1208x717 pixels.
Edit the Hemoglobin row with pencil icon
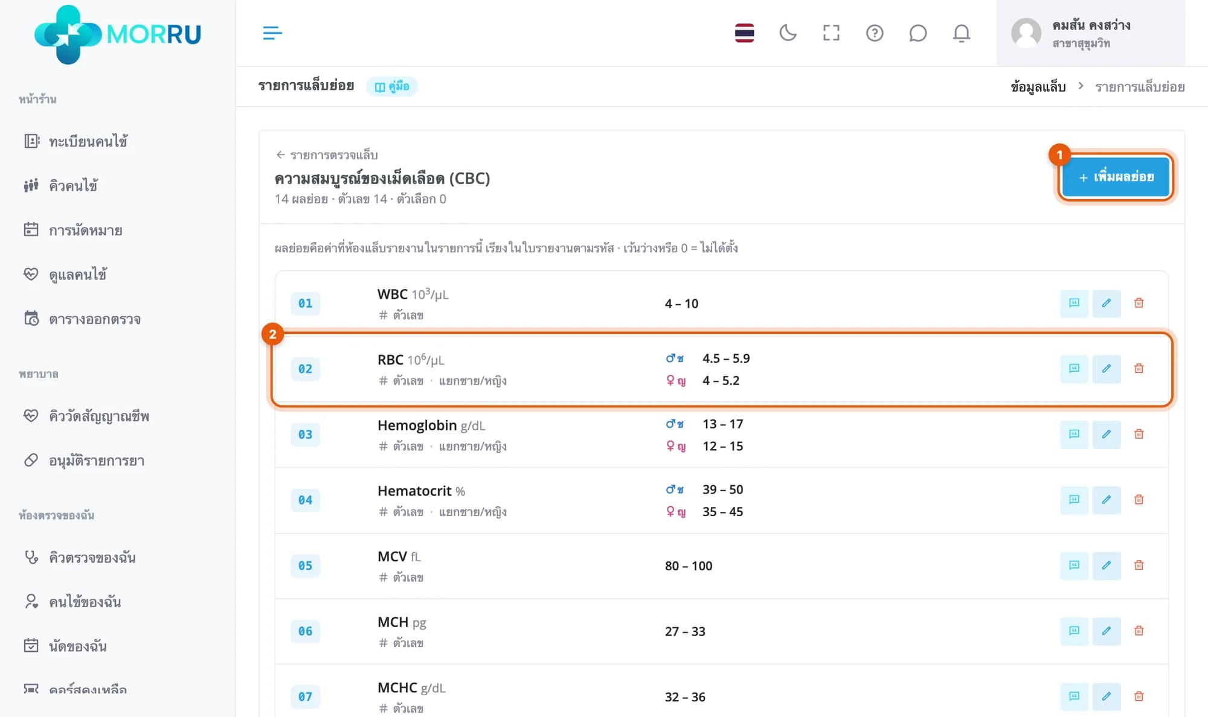tap(1107, 435)
